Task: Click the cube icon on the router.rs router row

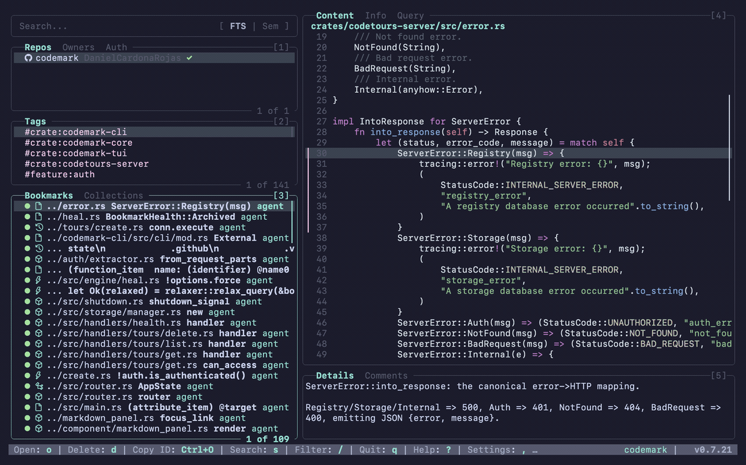Action: (38, 397)
